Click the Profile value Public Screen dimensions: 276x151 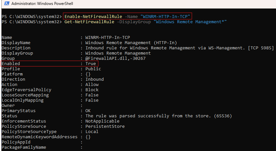(93, 69)
